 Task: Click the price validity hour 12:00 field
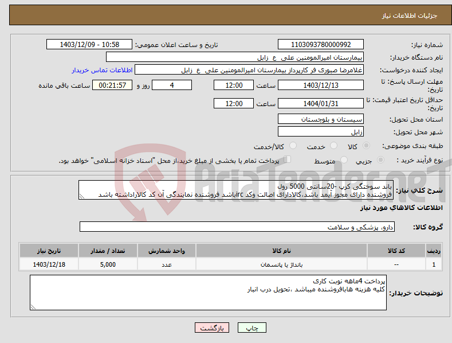coord(234,103)
